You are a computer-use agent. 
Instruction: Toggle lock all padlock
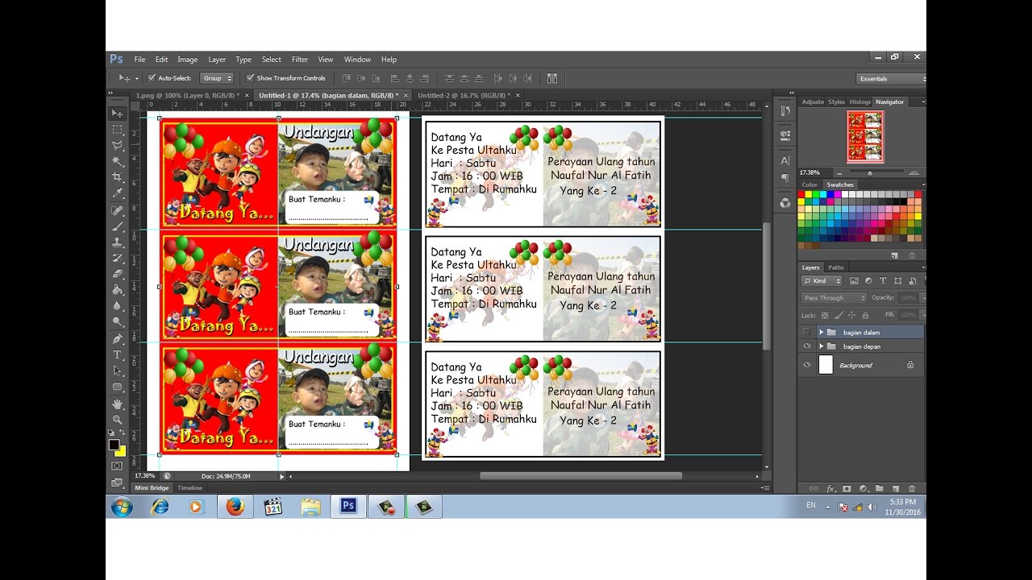tap(865, 315)
